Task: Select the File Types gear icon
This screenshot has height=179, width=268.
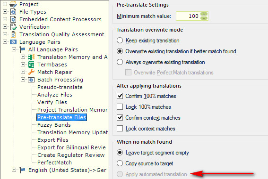Action: point(13,12)
